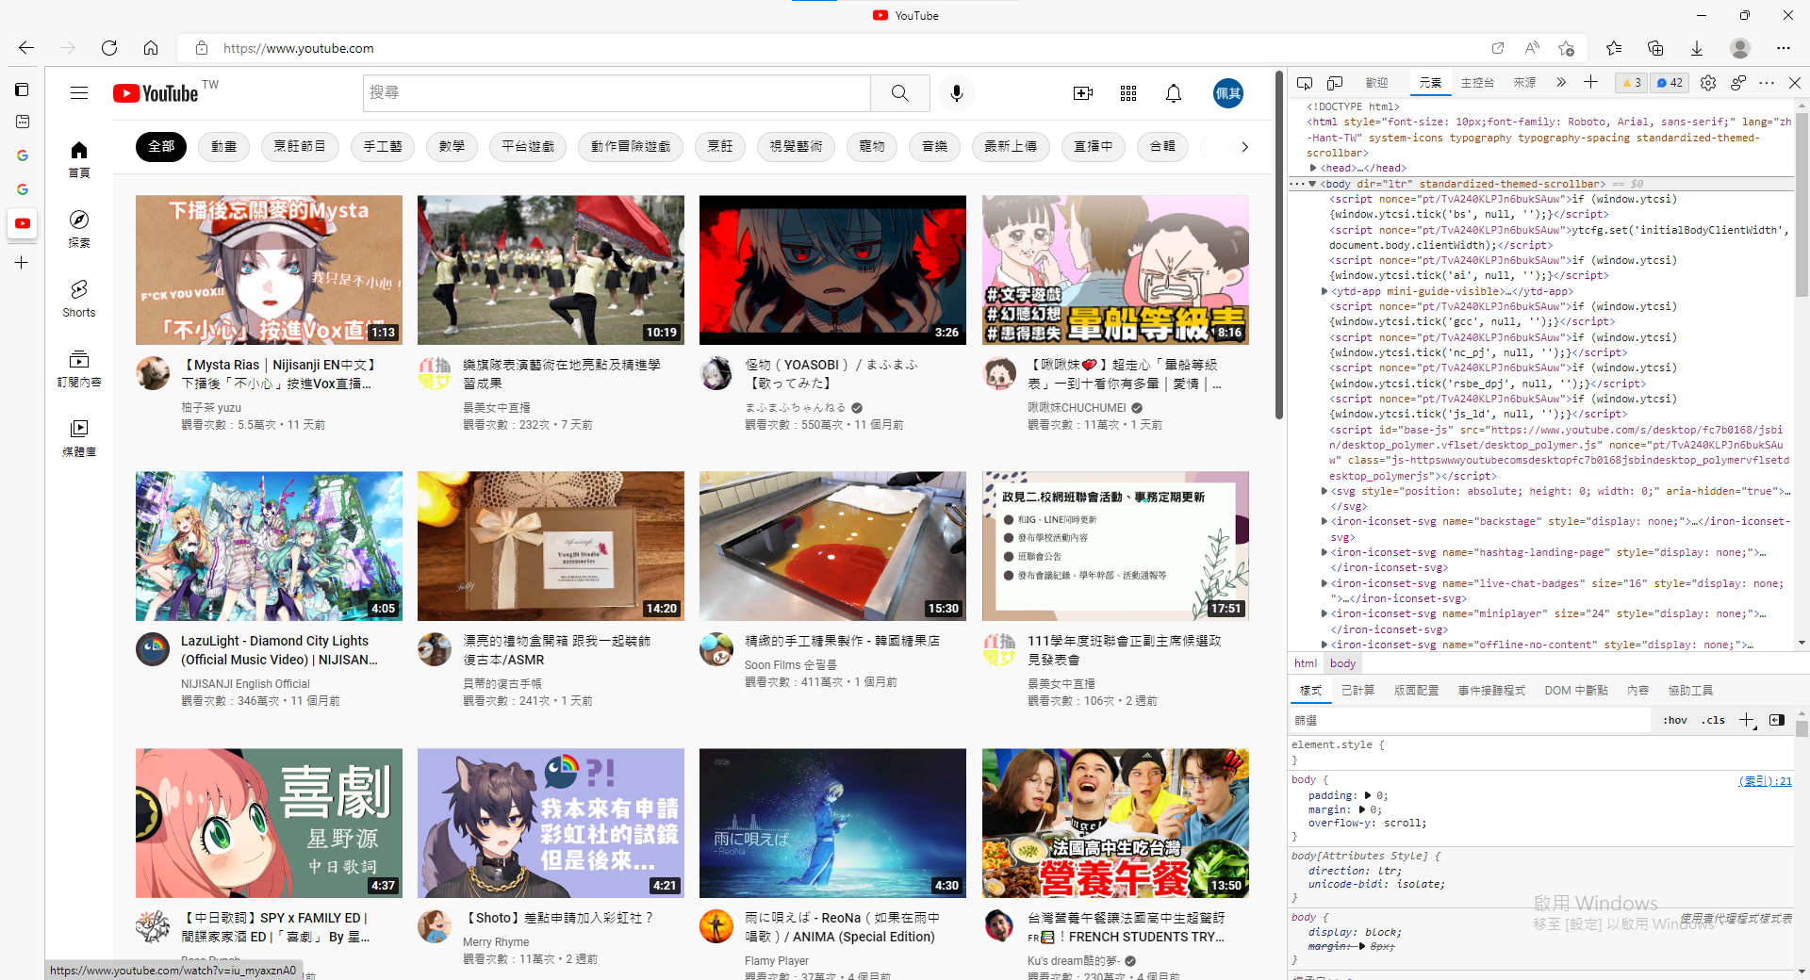Close the DevTools panel
The image size is (1810, 980).
pos(1795,83)
